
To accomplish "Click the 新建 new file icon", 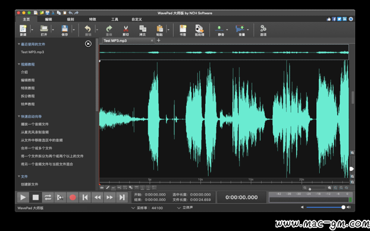I will coord(23,29).
